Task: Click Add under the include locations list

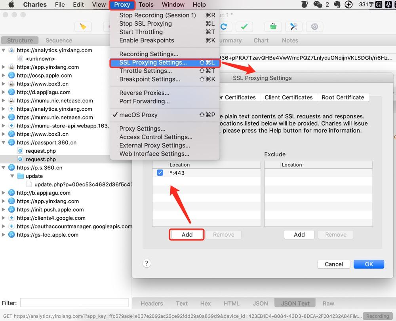Action: point(187,234)
